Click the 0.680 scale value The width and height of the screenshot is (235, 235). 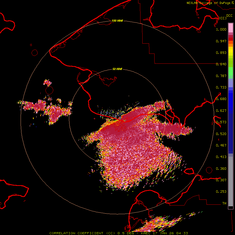[x=221, y=99]
